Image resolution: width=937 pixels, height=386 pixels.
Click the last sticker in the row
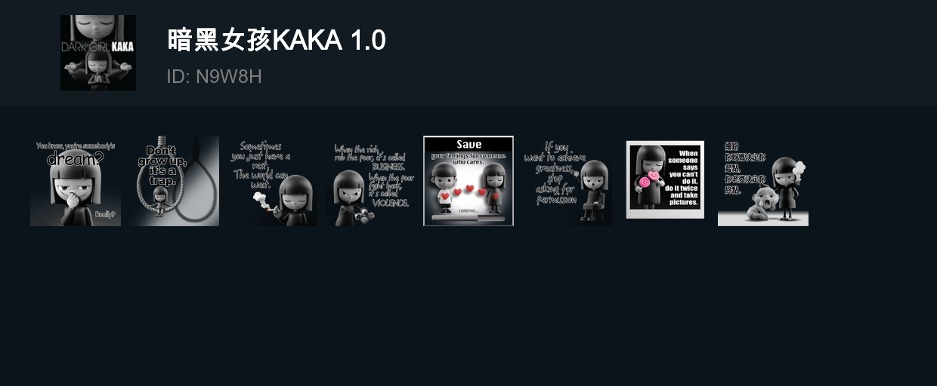tap(763, 181)
